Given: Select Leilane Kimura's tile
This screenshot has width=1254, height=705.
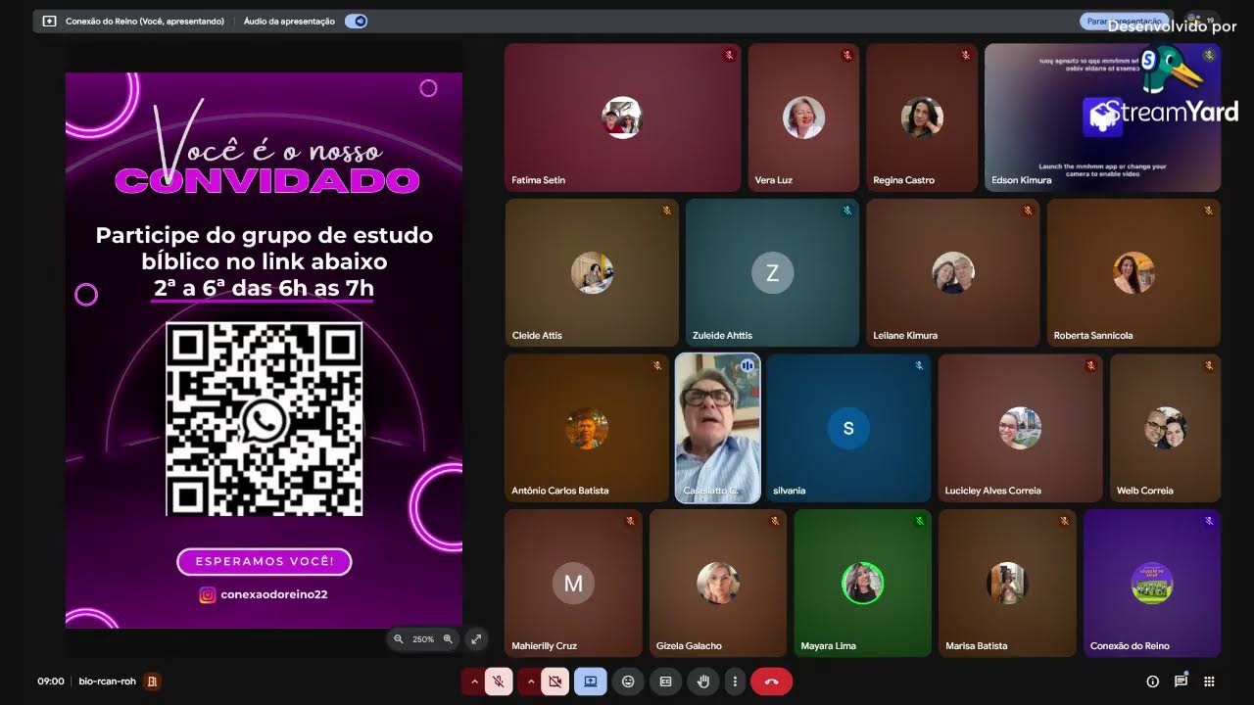Looking at the screenshot, I should click(x=952, y=273).
